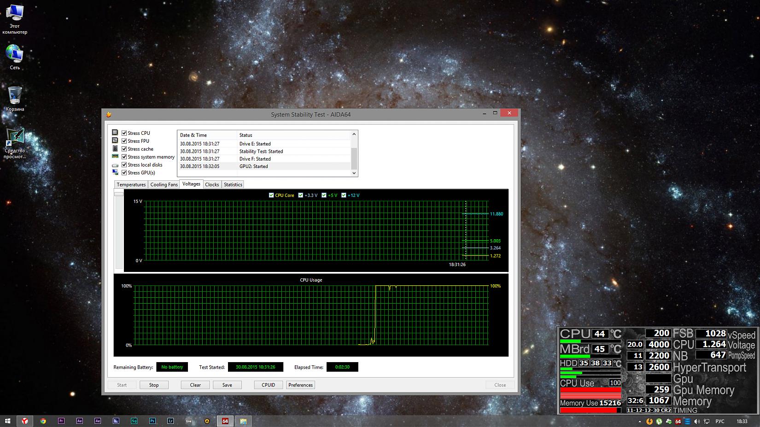Open the Этот компьютер desktop icon
Viewport: 760px width, 427px height.
tap(15, 19)
